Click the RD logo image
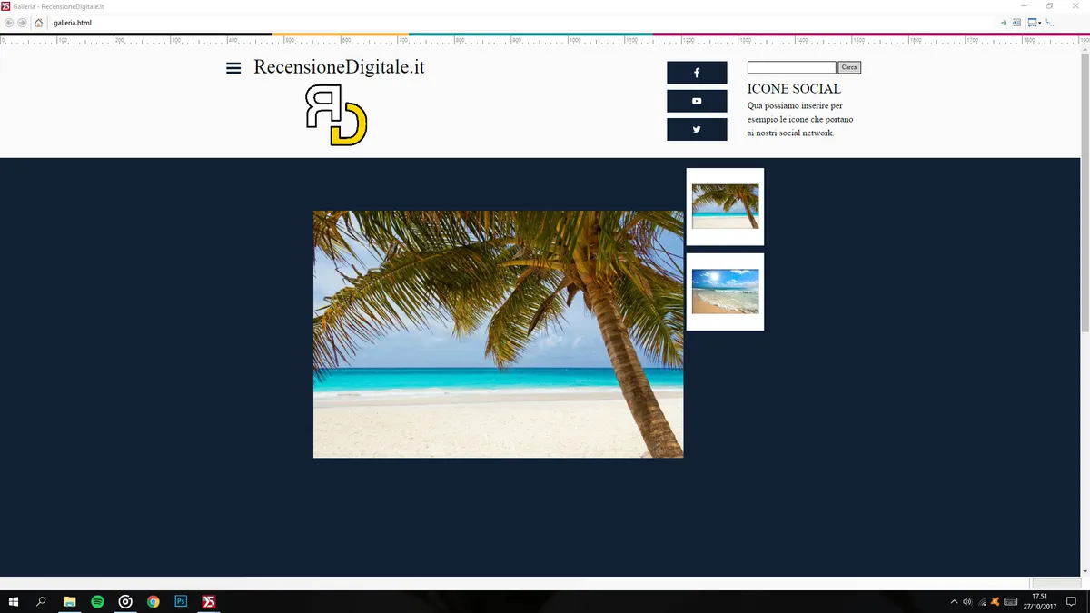1090x613 pixels. coord(336,114)
